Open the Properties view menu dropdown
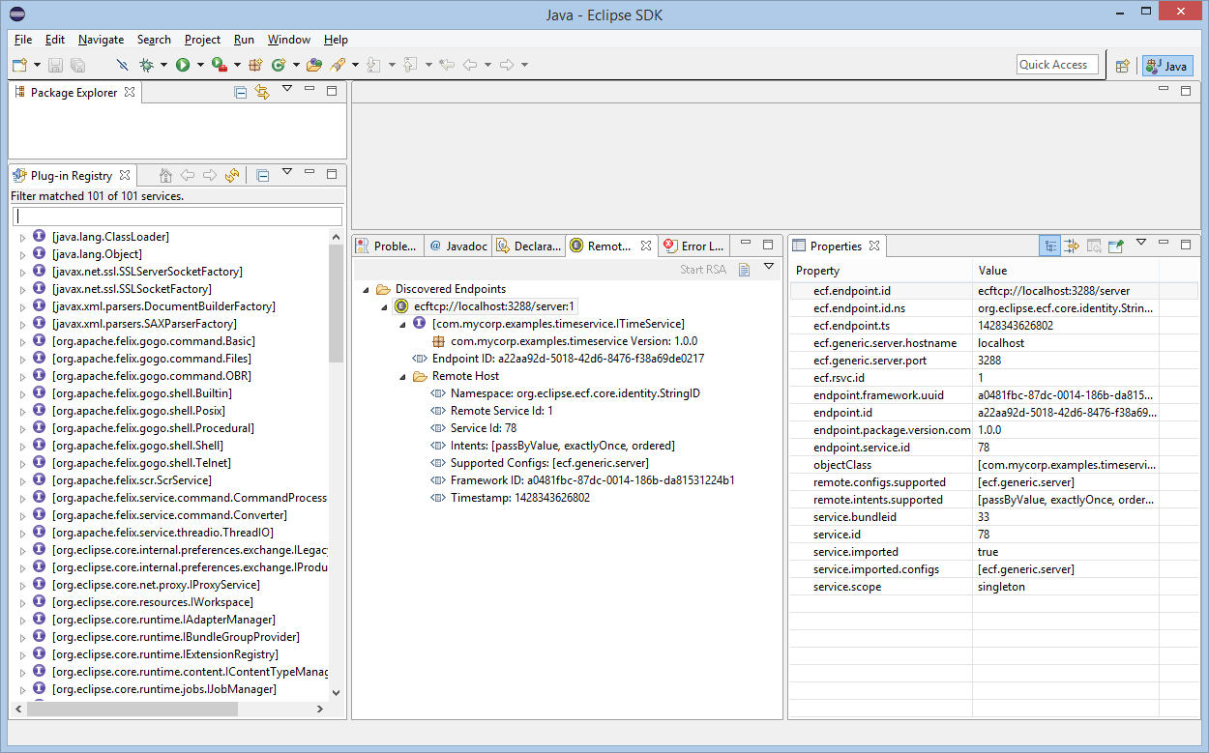 pyautogui.click(x=1140, y=244)
